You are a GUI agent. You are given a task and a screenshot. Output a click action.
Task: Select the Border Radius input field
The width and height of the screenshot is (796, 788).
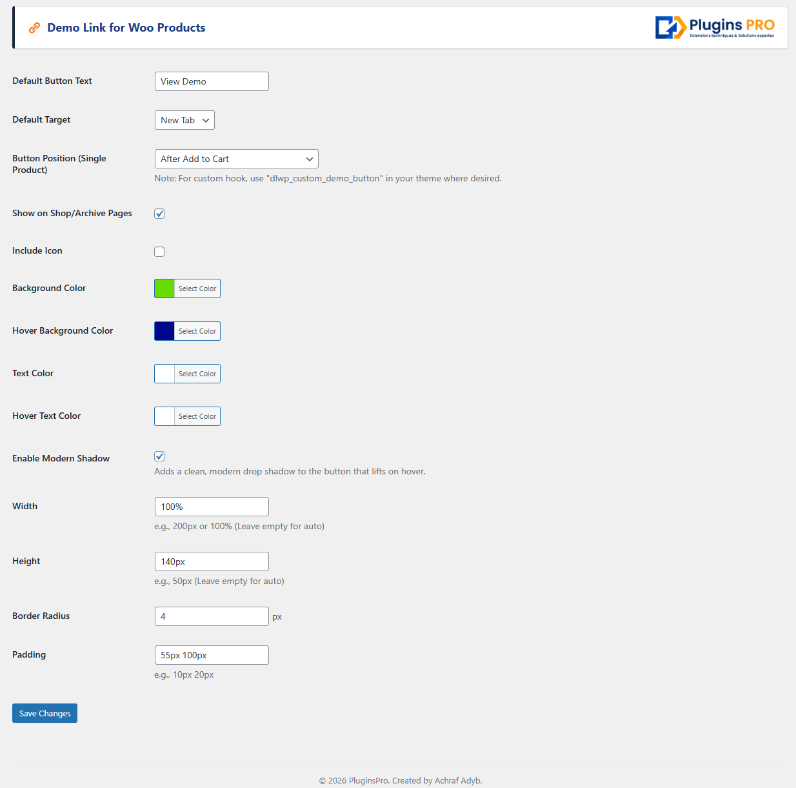tap(212, 616)
